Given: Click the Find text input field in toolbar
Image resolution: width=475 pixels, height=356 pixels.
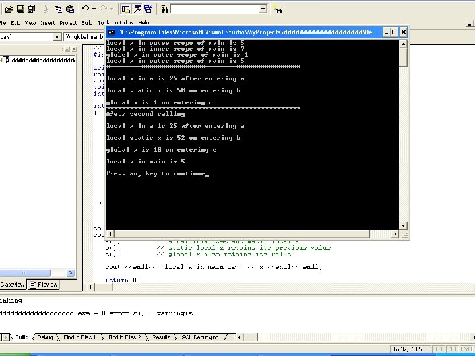Looking at the screenshot, I should pyautogui.click(x=215, y=9).
